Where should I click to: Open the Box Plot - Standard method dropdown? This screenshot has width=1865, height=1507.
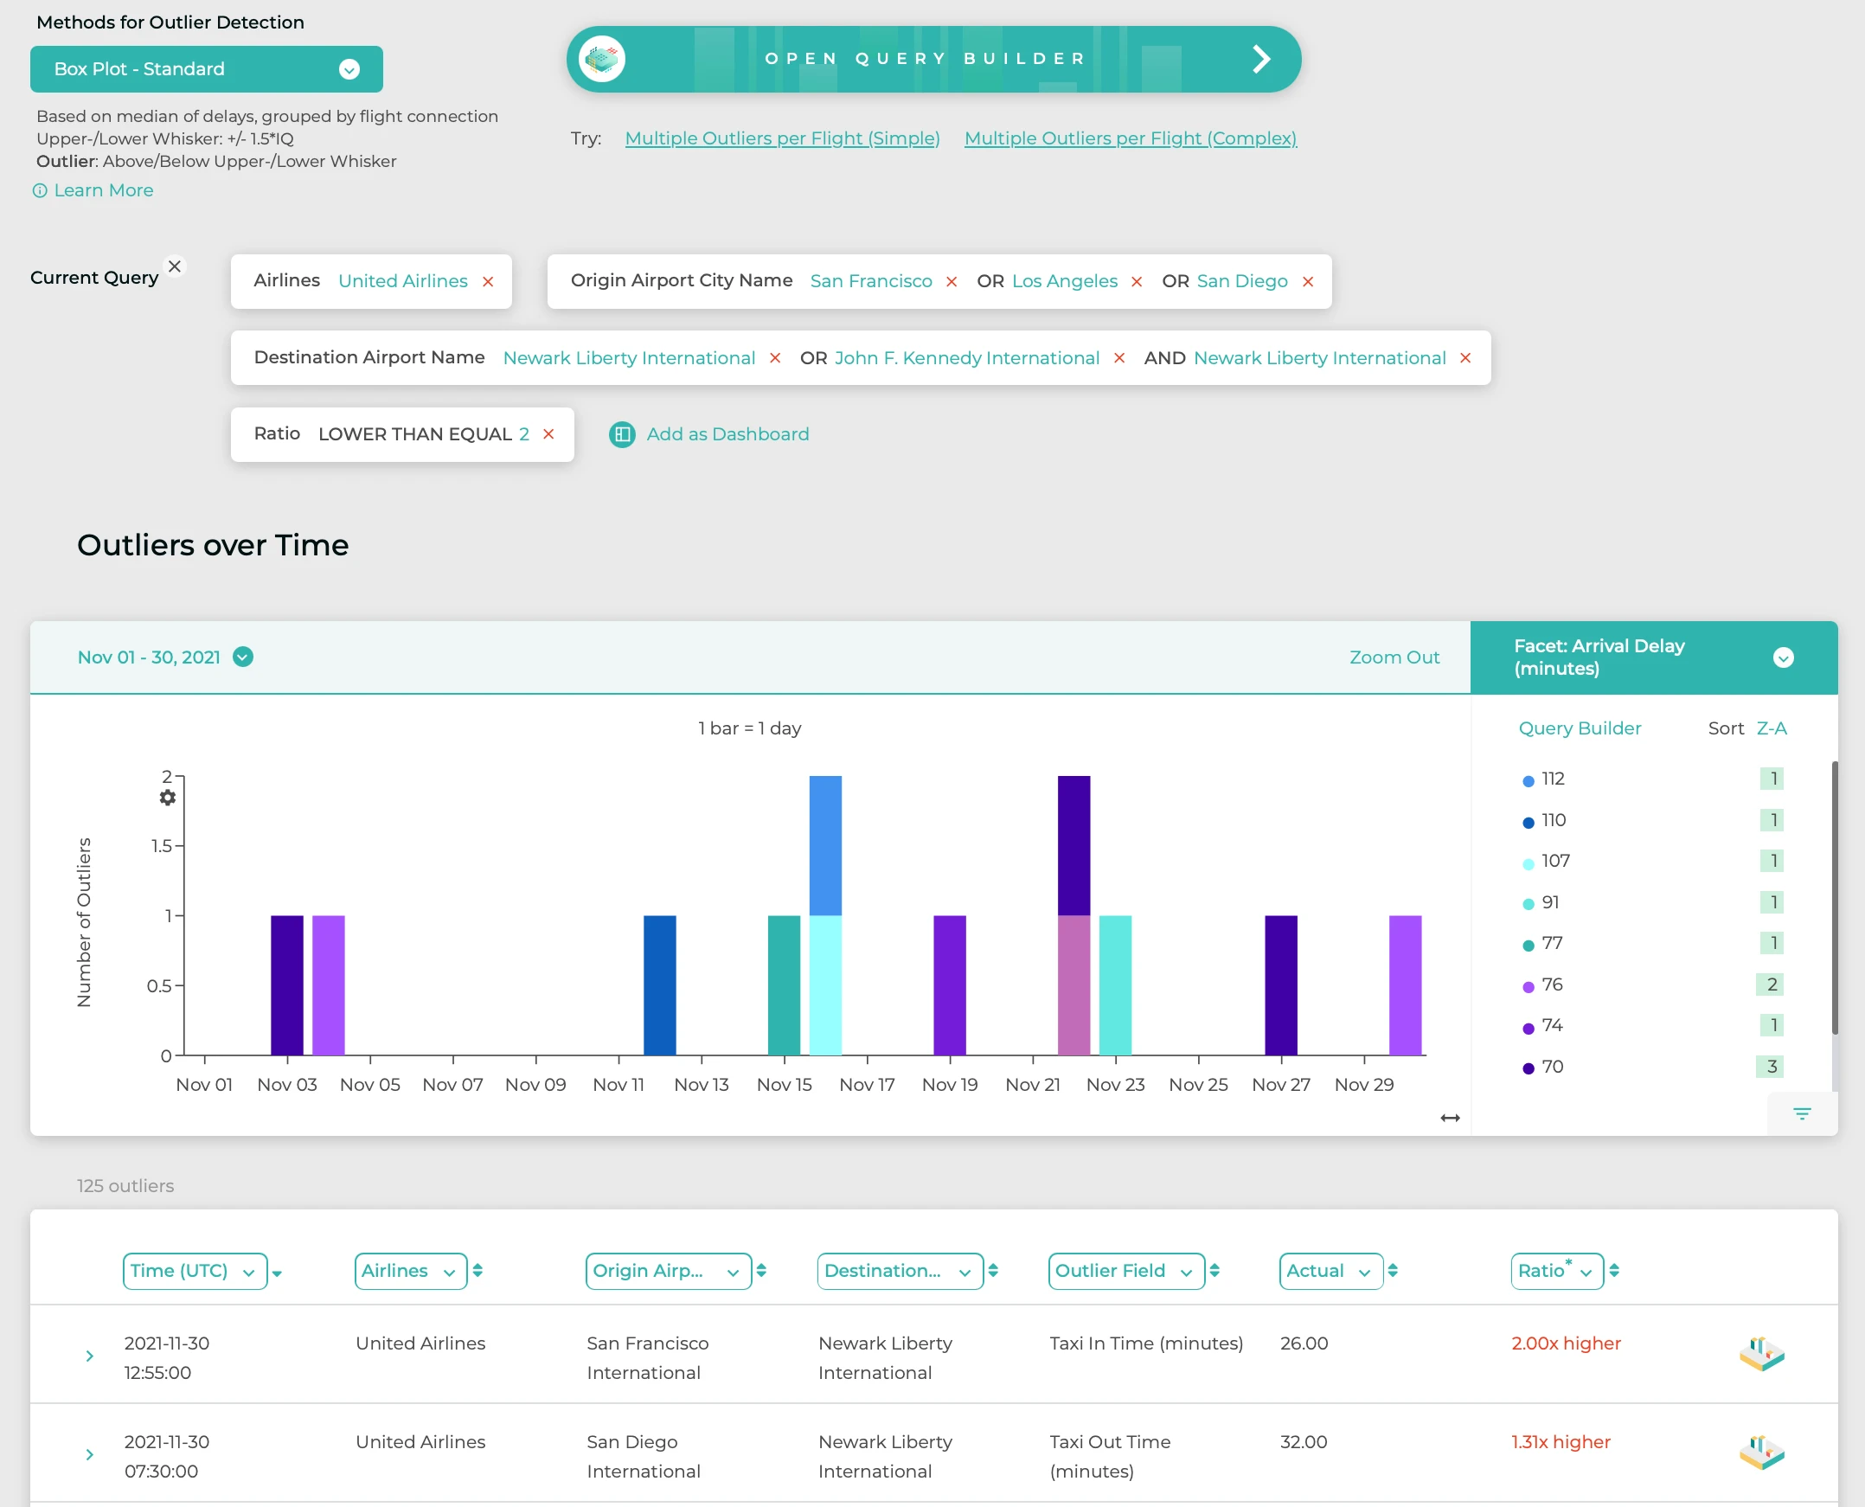(x=207, y=69)
